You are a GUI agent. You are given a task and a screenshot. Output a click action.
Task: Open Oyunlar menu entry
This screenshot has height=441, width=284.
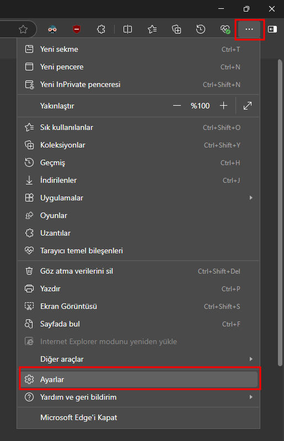point(138,215)
